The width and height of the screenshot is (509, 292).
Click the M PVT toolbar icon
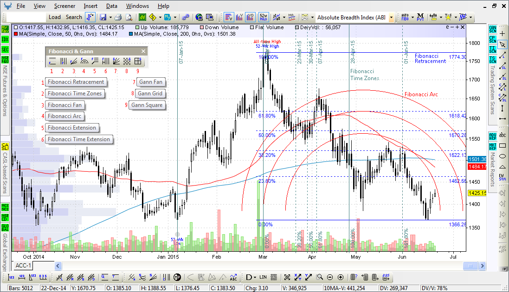pos(420,17)
